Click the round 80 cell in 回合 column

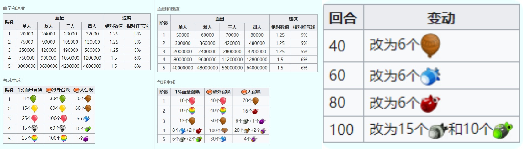click(344, 103)
